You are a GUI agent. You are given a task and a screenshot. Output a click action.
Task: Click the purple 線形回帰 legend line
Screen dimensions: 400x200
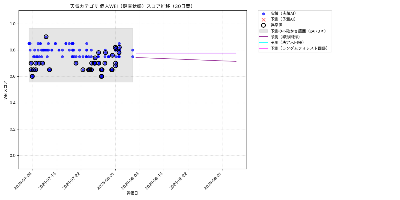(263, 37)
